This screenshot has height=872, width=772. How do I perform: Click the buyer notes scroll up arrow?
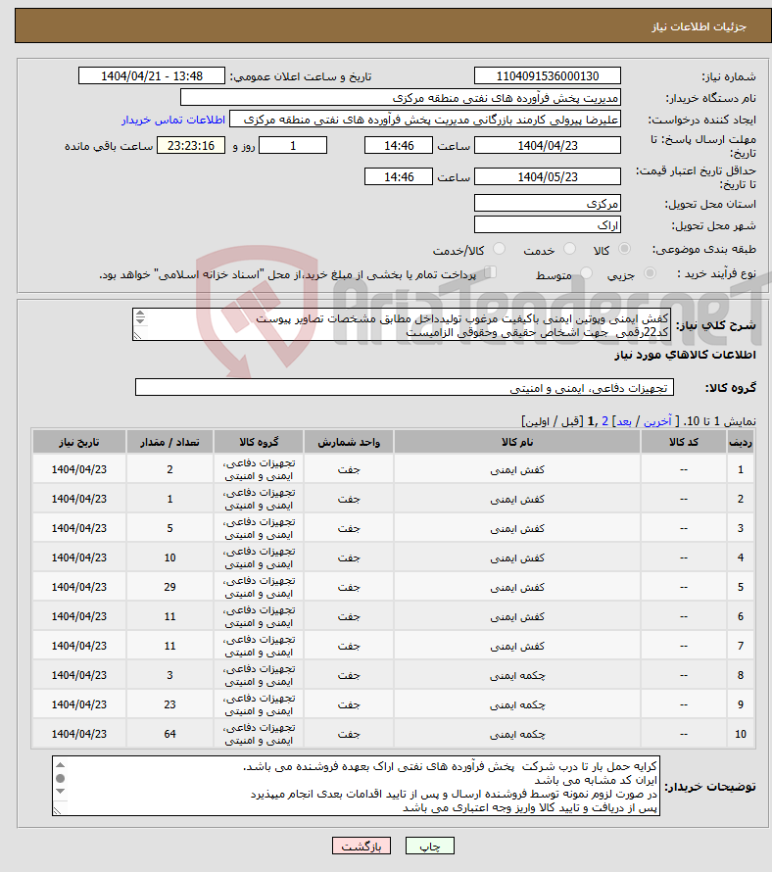[61, 765]
